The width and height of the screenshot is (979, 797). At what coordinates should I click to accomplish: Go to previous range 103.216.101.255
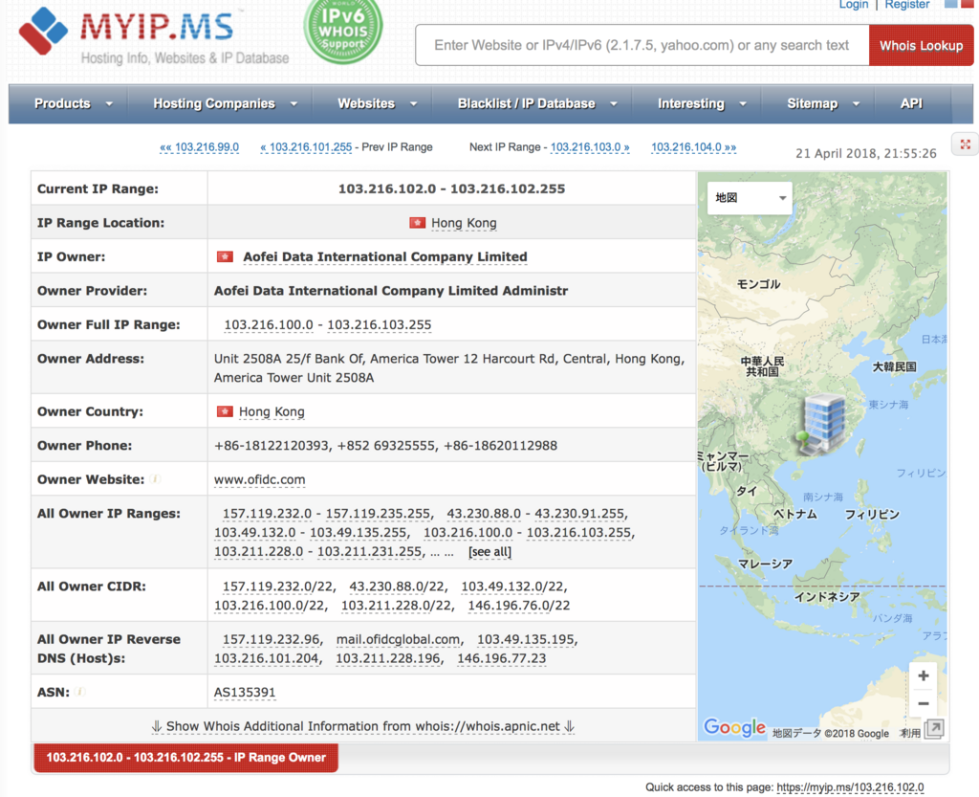(306, 147)
